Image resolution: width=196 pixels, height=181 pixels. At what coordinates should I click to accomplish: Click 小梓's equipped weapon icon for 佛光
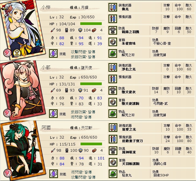click(x=112, y=8)
